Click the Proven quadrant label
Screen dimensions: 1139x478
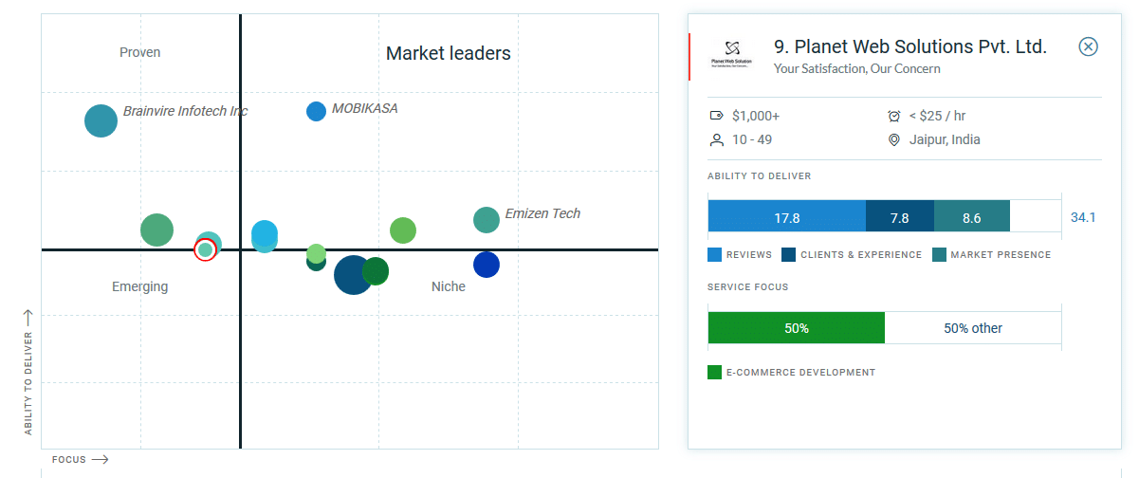pyautogui.click(x=140, y=52)
